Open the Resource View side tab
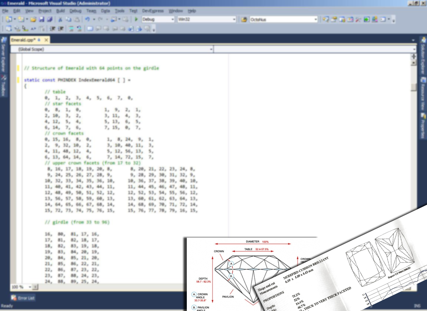427x311 pixels. click(x=423, y=94)
